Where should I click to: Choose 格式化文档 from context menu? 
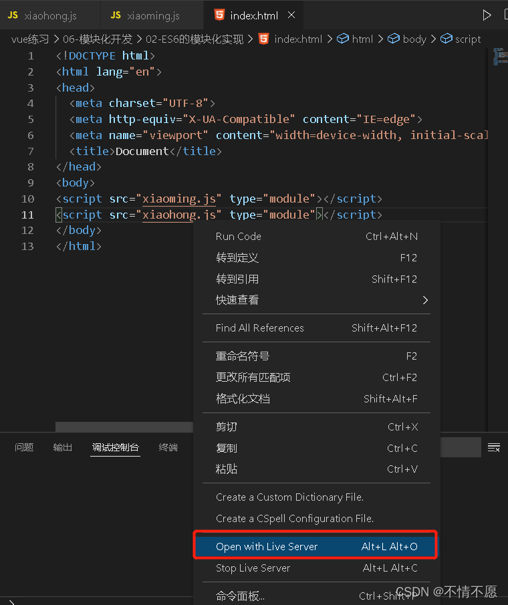316,398
